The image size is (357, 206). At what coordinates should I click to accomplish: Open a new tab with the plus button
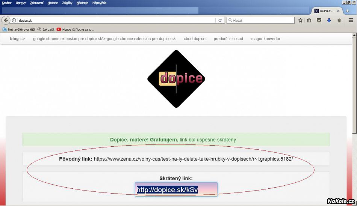[347, 11]
